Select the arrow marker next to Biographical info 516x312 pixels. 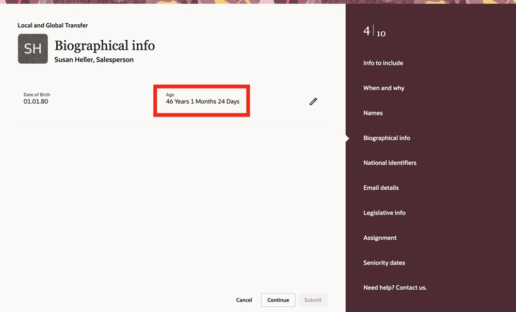pos(346,138)
